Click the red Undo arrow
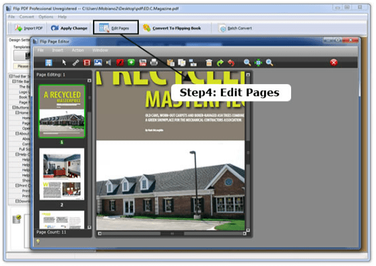The image size is (376, 266). [231, 63]
